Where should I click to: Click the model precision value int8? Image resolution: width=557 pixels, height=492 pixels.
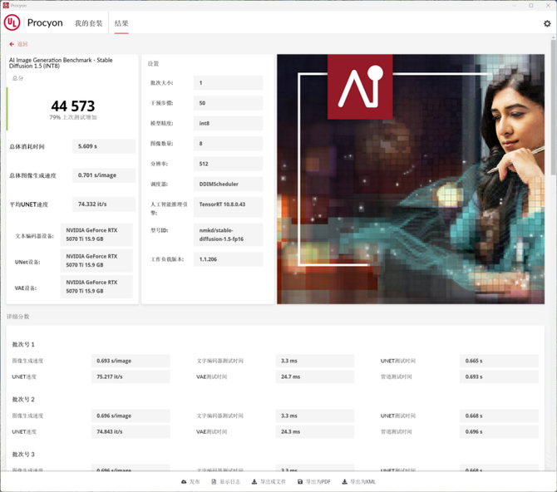click(x=228, y=123)
